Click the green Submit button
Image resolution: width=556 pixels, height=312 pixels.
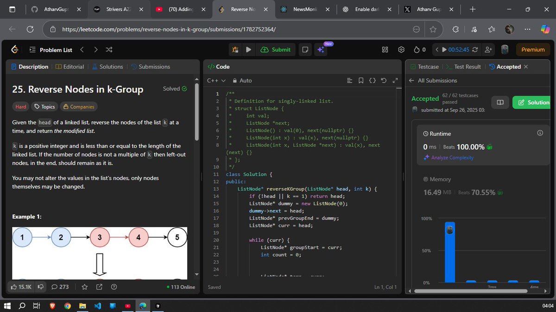coord(276,49)
